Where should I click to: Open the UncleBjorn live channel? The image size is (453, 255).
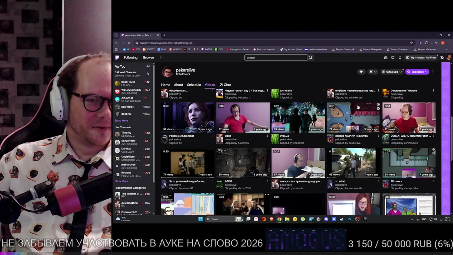coord(132,158)
